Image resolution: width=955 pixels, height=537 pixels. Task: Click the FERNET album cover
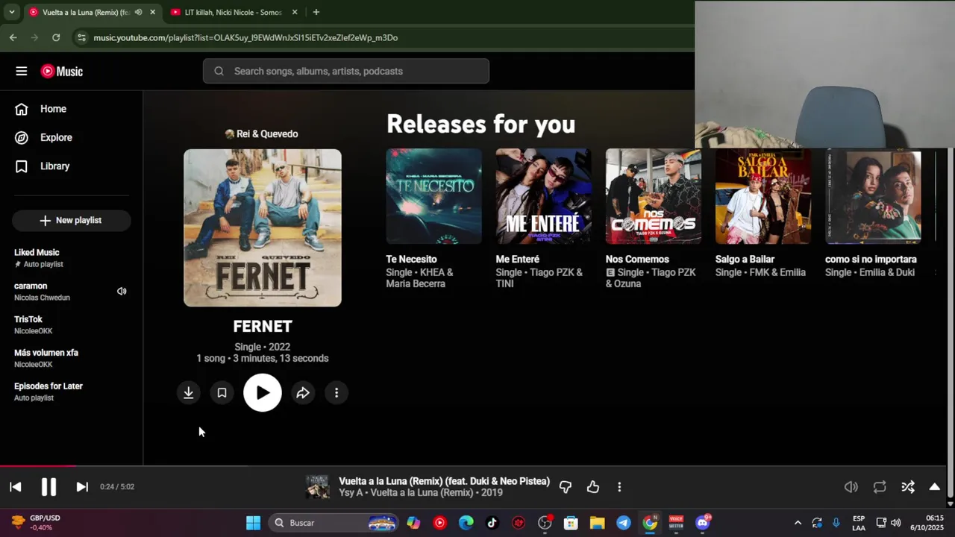(263, 227)
